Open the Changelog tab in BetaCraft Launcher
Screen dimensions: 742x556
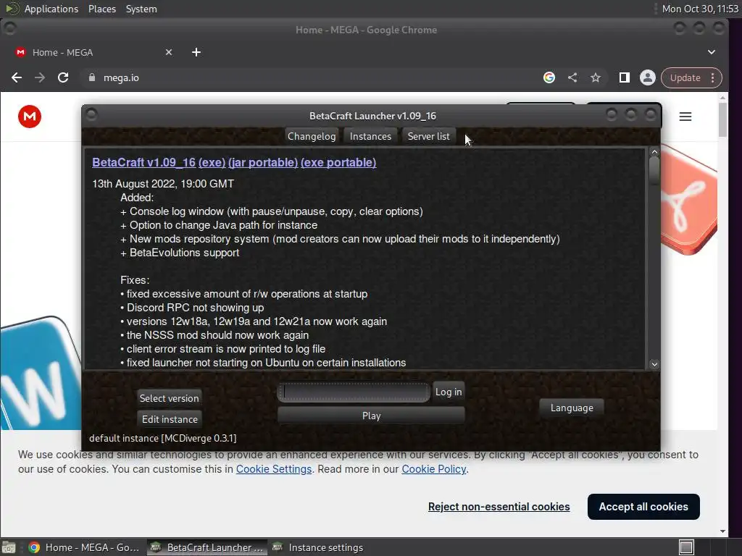point(312,136)
